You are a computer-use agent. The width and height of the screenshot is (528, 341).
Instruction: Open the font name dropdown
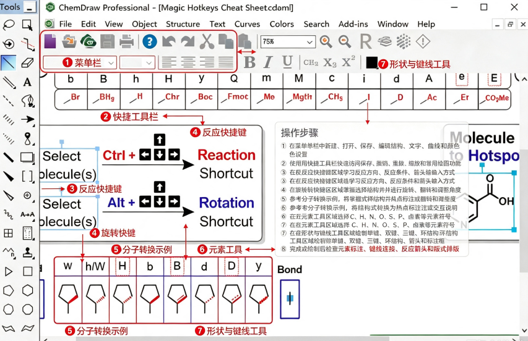point(111,63)
